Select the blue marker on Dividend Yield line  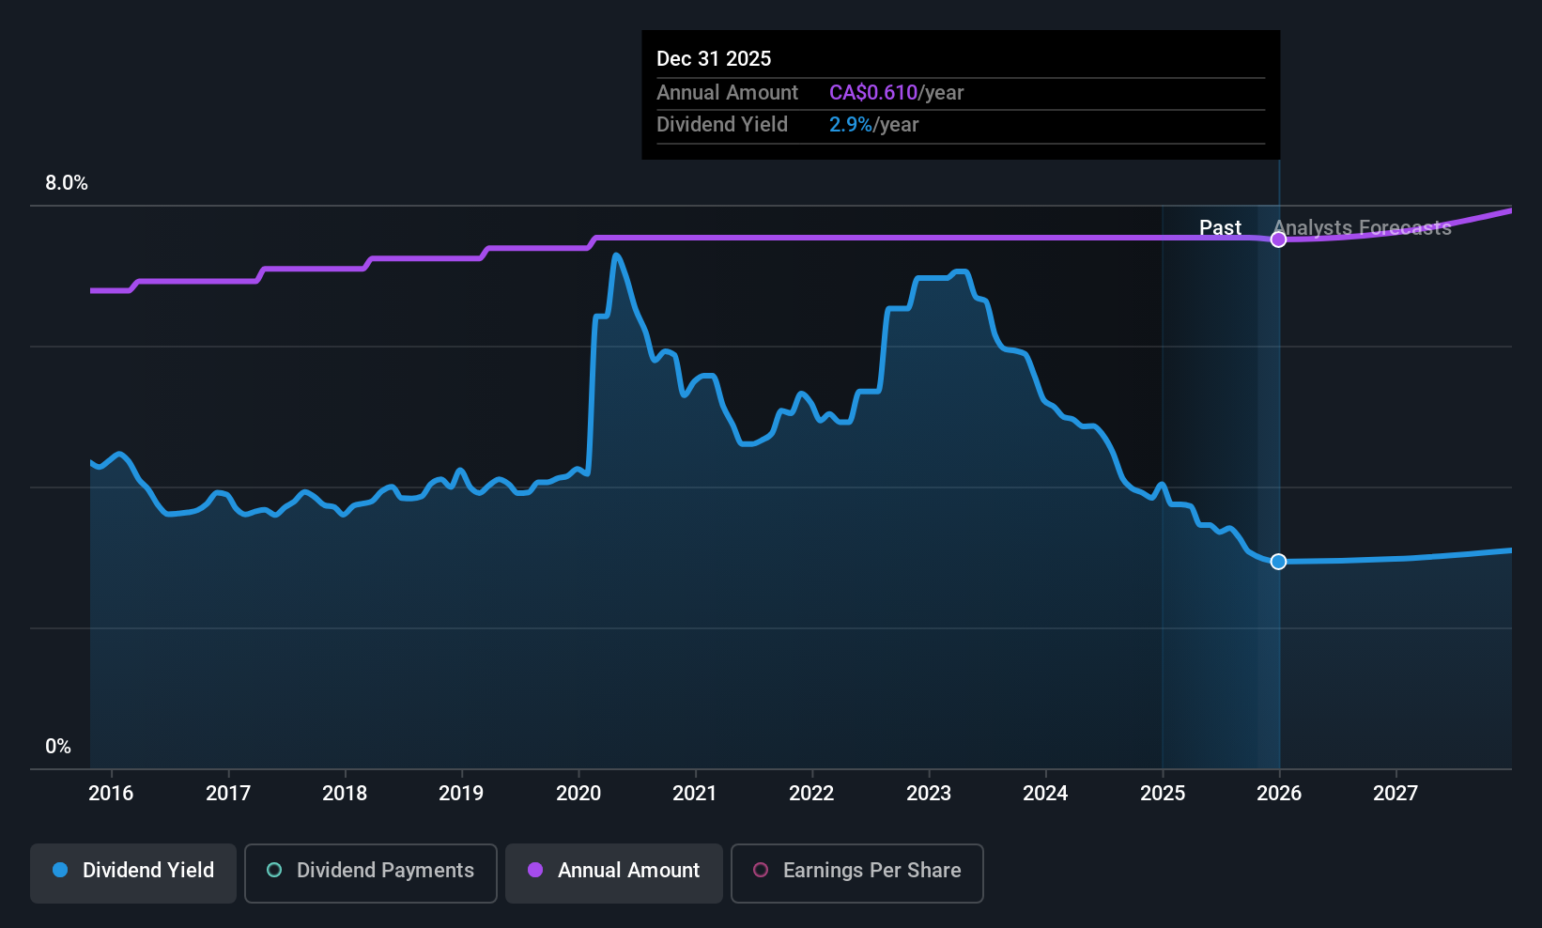(x=1277, y=561)
